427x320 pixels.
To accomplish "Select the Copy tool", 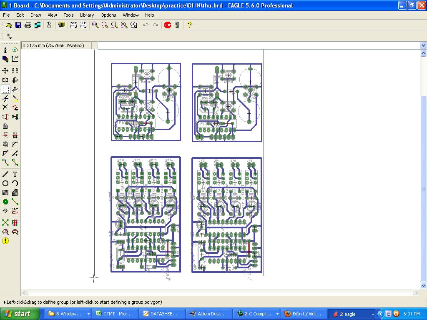I will point(15,71).
